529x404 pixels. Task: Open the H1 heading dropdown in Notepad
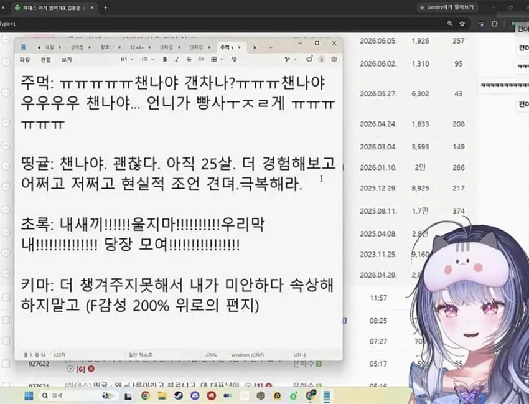127,59
